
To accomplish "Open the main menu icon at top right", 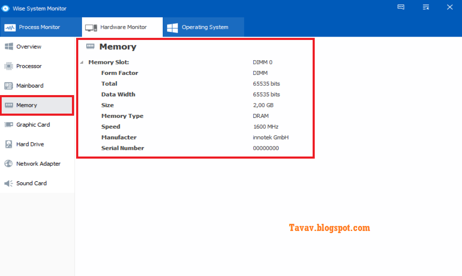I will (x=426, y=7).
